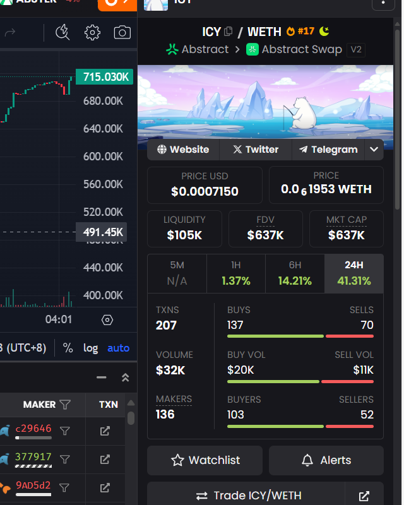The image size is (404, 505).
Task: Click the buys versus sells ratio bar
Action: tap(300, 336)
